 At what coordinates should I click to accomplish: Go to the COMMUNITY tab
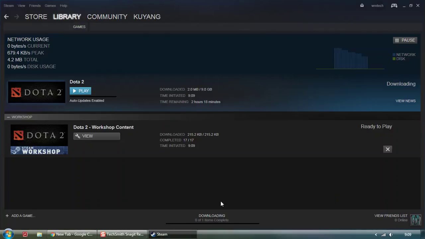(107, 17)
